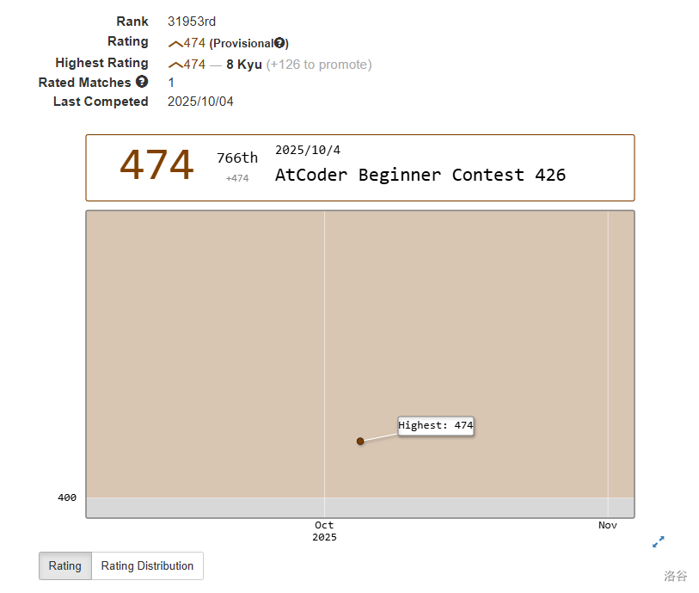Image resolution: width=699 pixels, height=593 pixels.
Task: Click the Oct 2025 axis label
Action: [x=324, y=531]
